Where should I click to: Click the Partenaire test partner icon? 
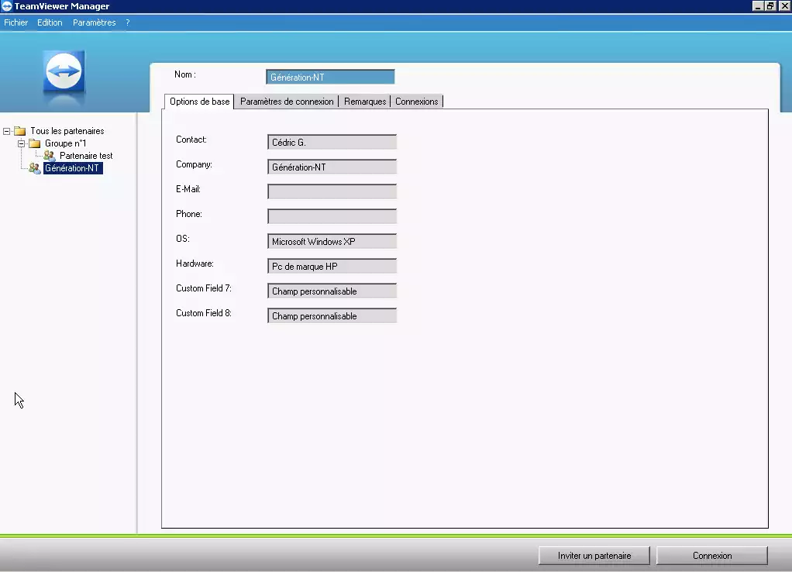(x=50, y=156)
